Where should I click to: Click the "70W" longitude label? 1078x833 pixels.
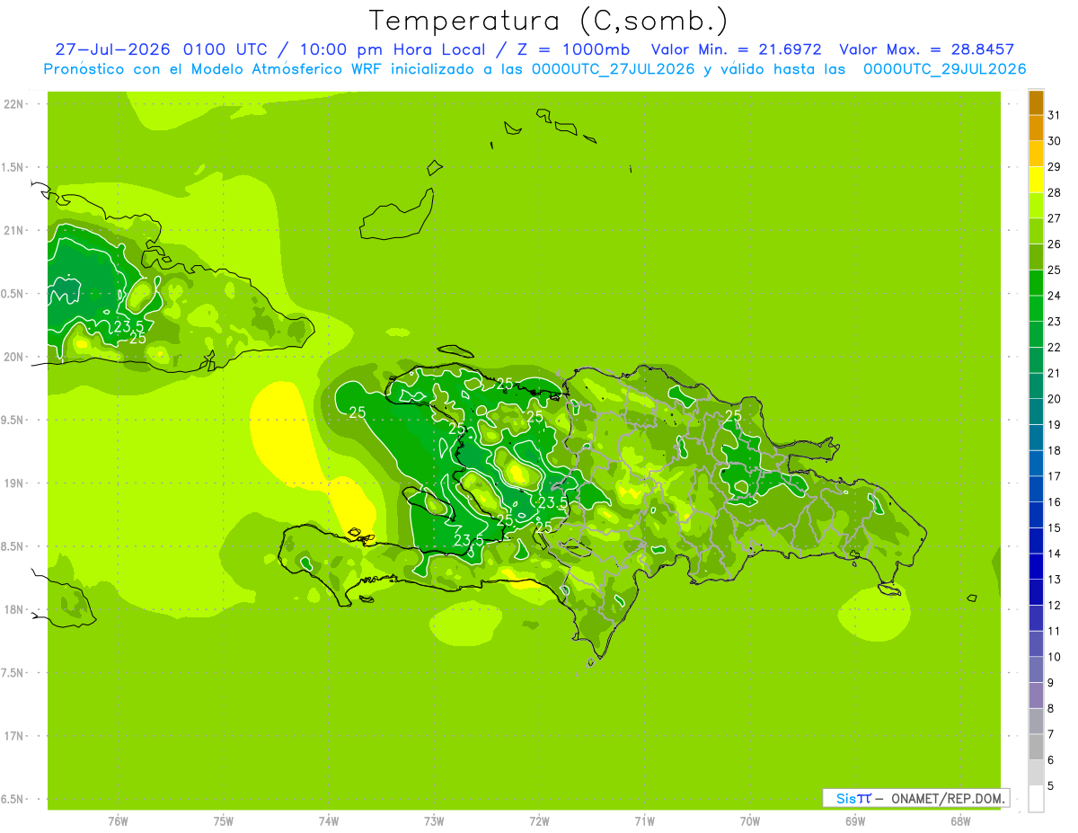point(750,820)
